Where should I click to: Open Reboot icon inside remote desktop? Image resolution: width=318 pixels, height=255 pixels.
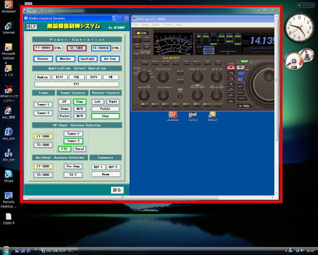tap(213, 117)
